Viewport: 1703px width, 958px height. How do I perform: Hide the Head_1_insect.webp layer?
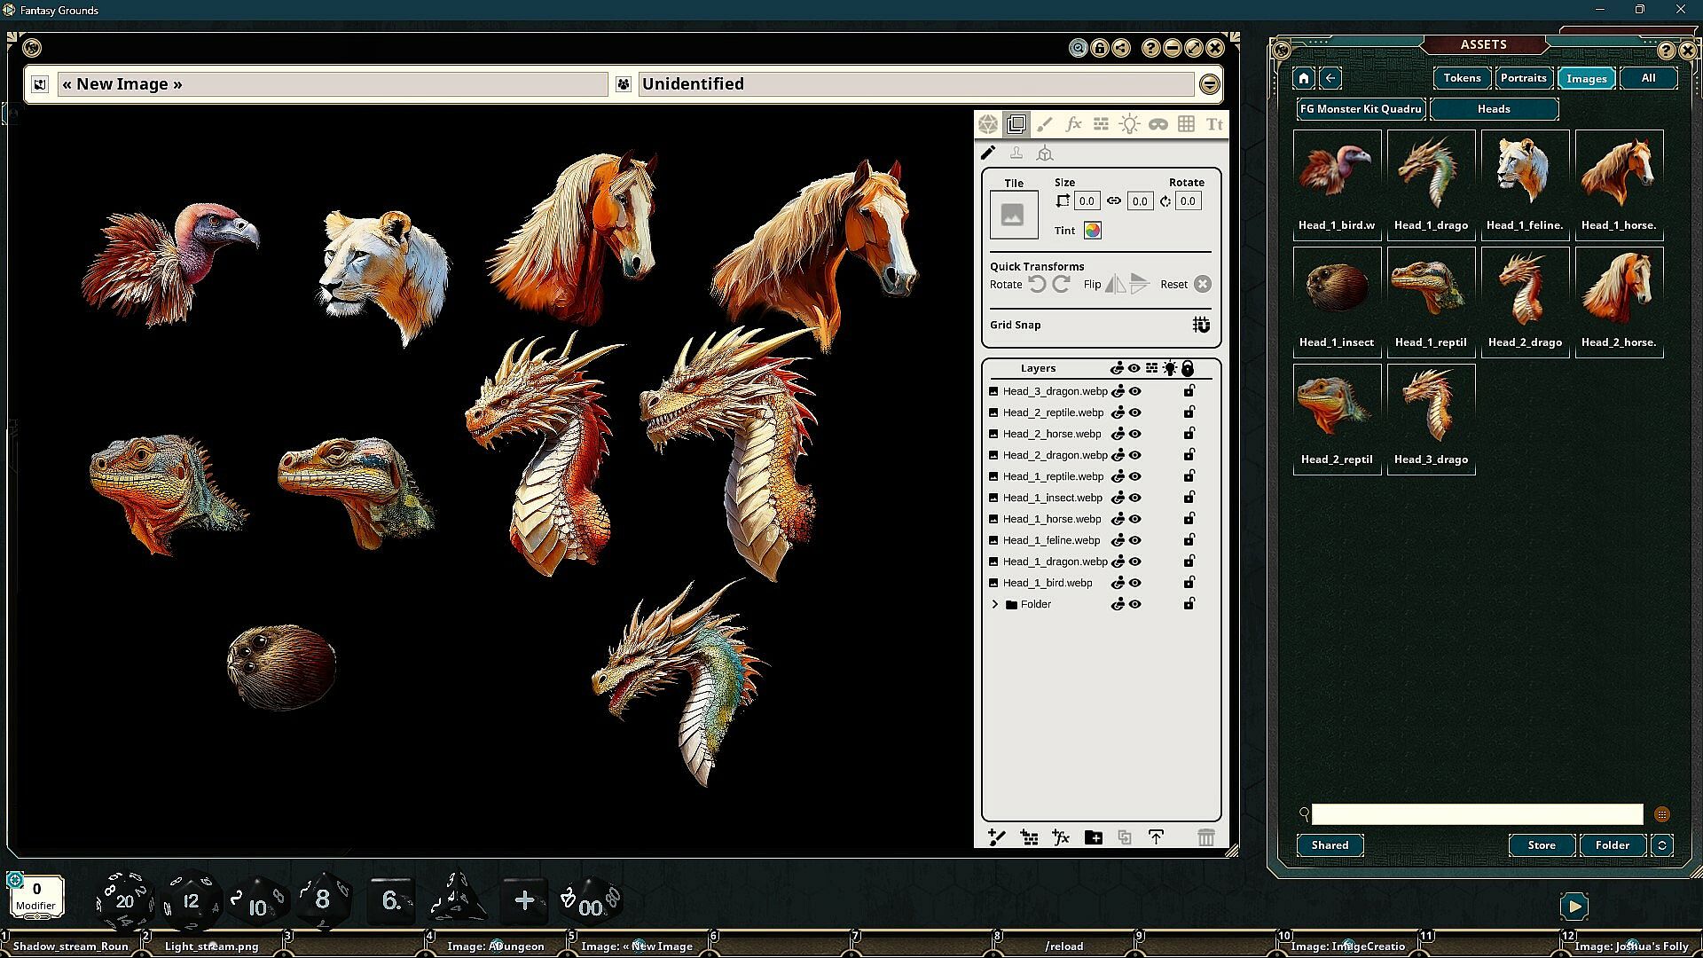(x=1134, y=498)
